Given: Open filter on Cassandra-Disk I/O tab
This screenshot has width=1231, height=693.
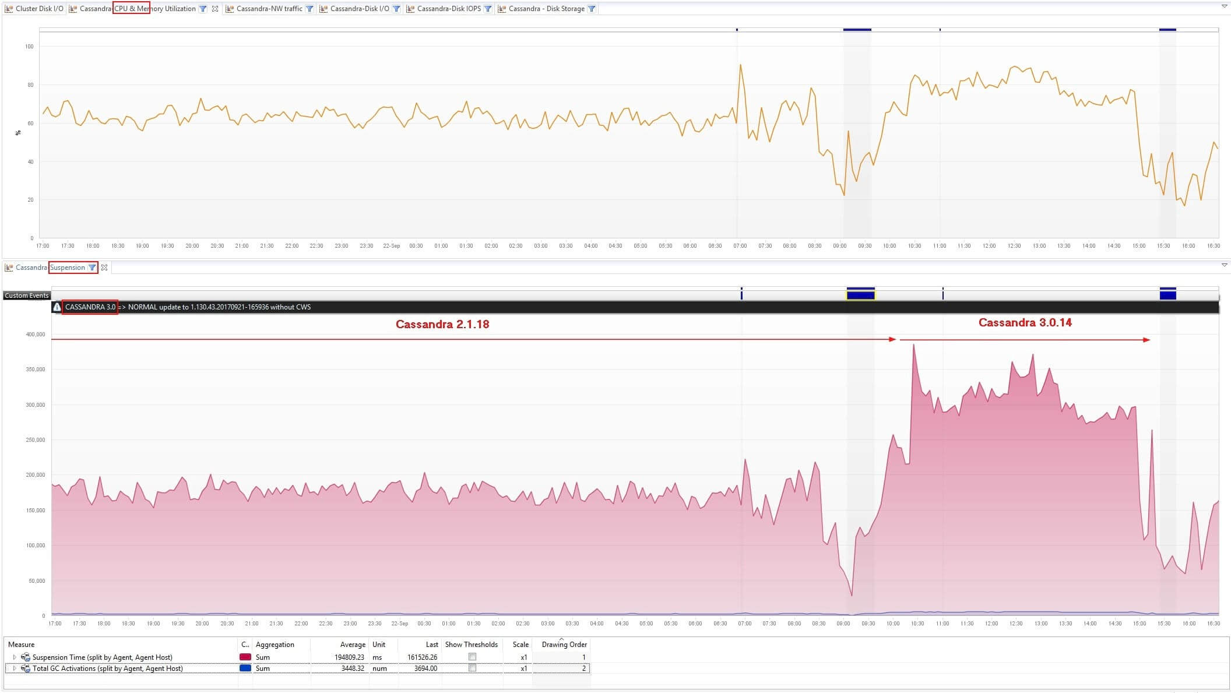Looking at the screenshot, I should (396, 9).
